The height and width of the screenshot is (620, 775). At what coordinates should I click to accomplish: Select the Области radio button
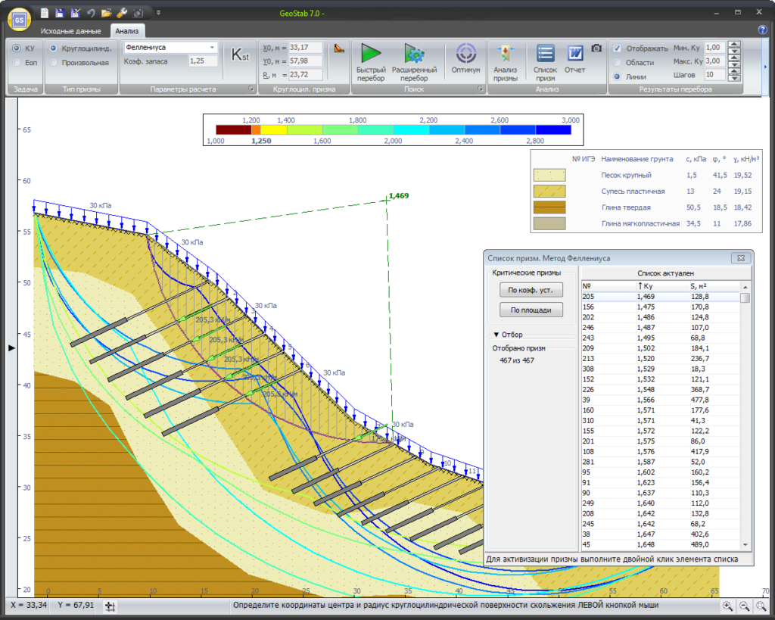tap(618, 62)
